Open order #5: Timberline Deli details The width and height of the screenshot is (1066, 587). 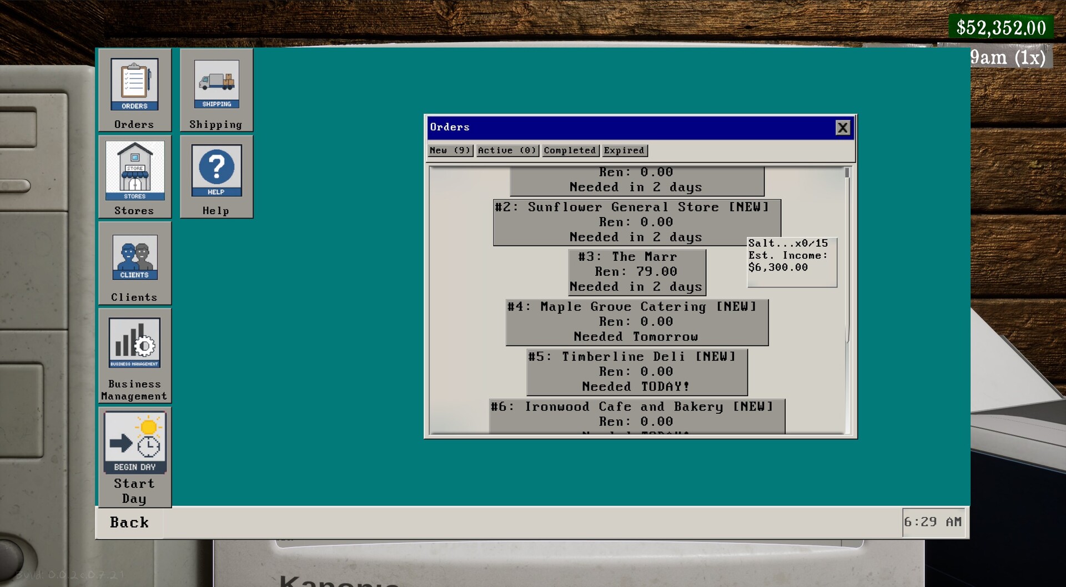[636, 371]
